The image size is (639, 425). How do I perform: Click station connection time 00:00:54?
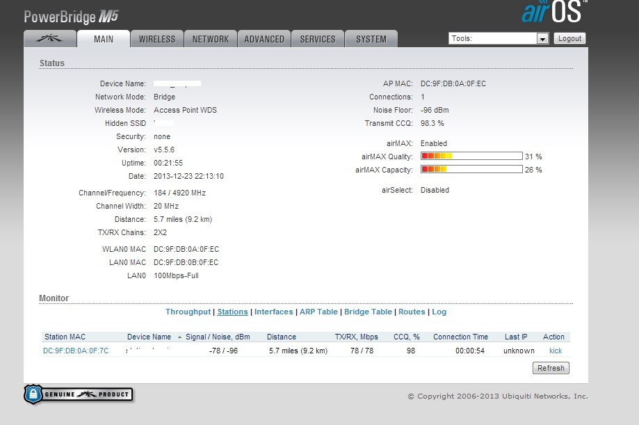(470, 351)
